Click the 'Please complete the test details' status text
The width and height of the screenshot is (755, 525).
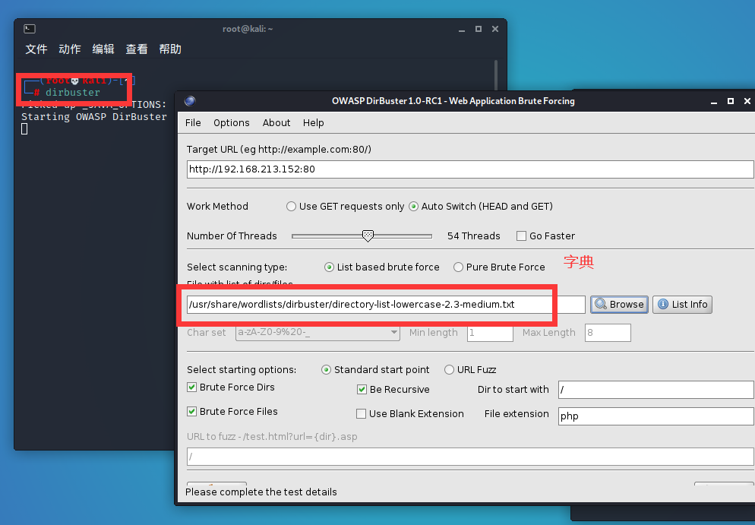click(261, 492)
